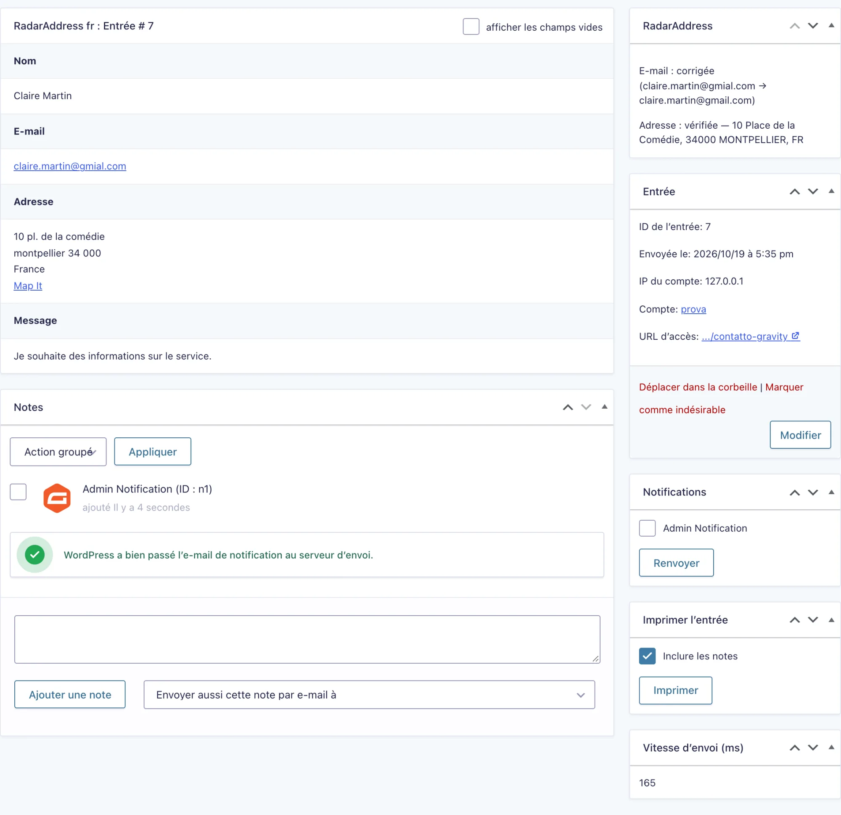Open the Envoyer aussi cette note dropdown
841x815 pixels.
(369, 695)
